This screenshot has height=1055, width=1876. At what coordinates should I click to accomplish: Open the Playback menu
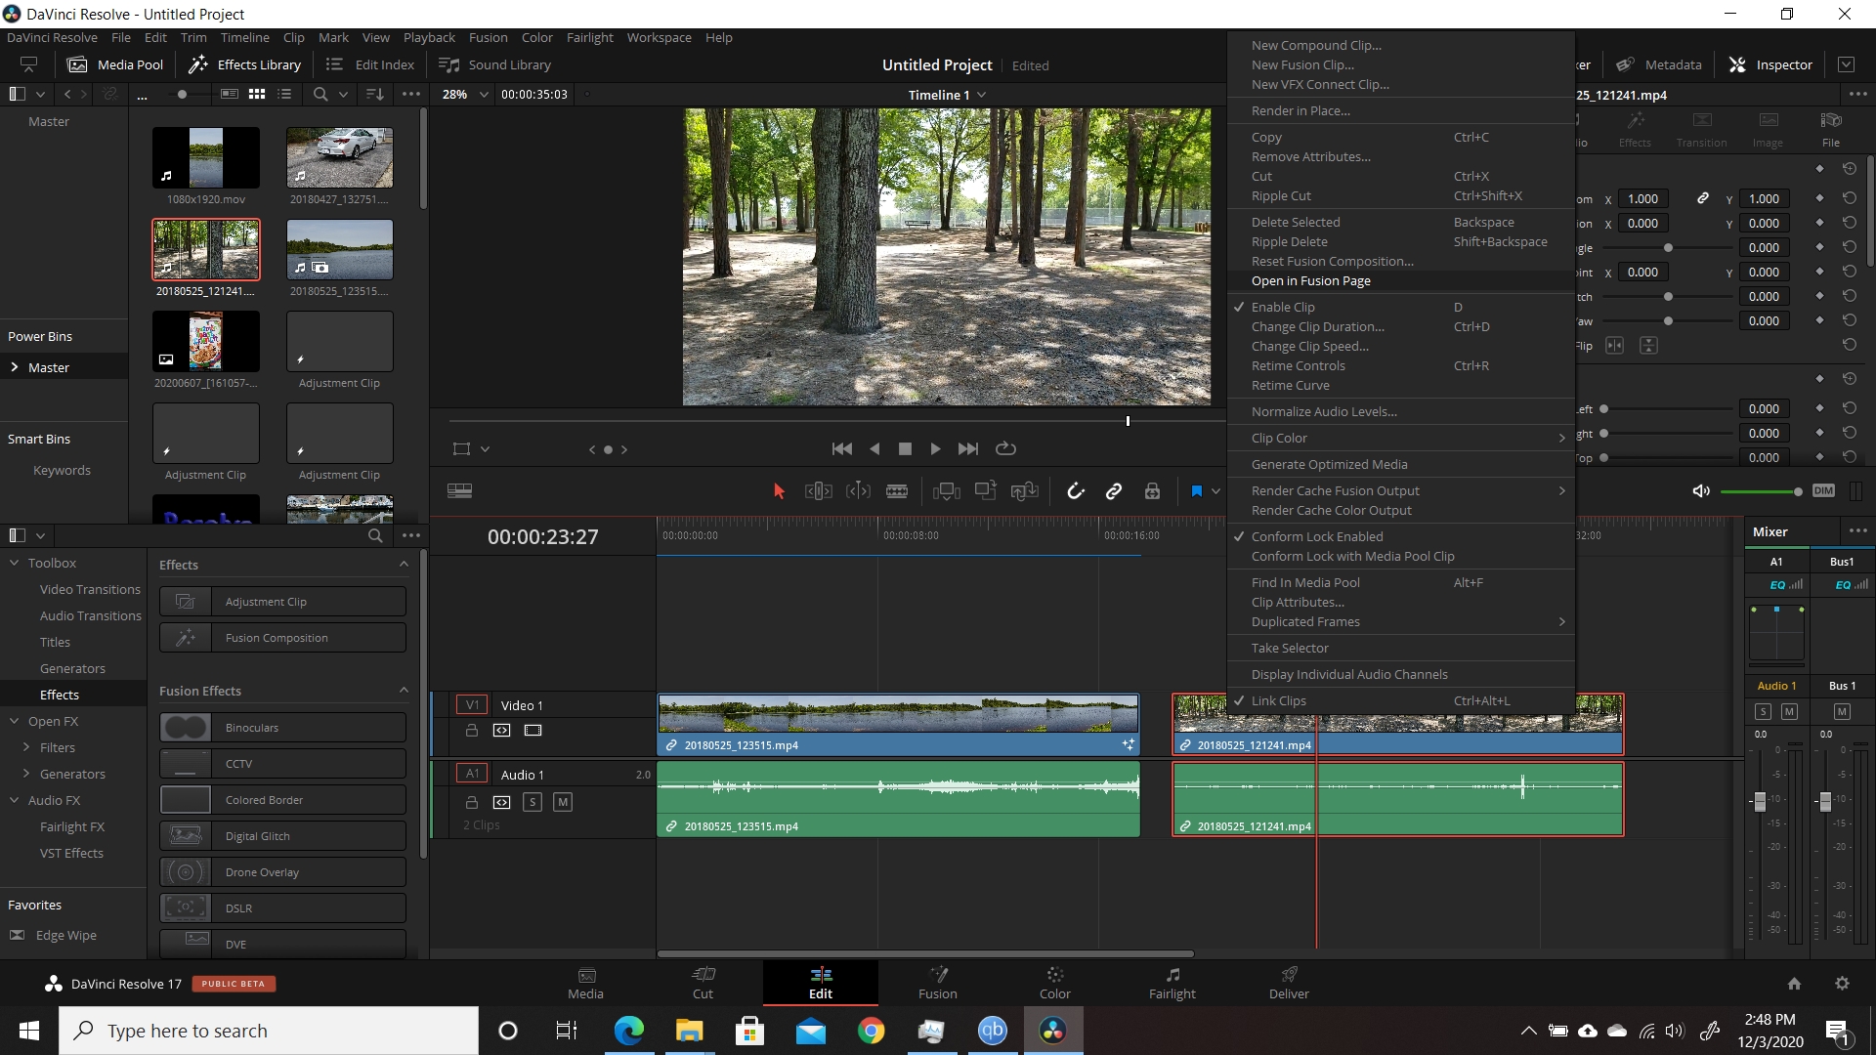(429, 37)
